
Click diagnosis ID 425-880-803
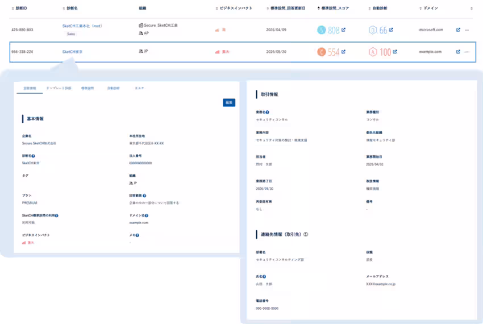[x=22, y=30]
